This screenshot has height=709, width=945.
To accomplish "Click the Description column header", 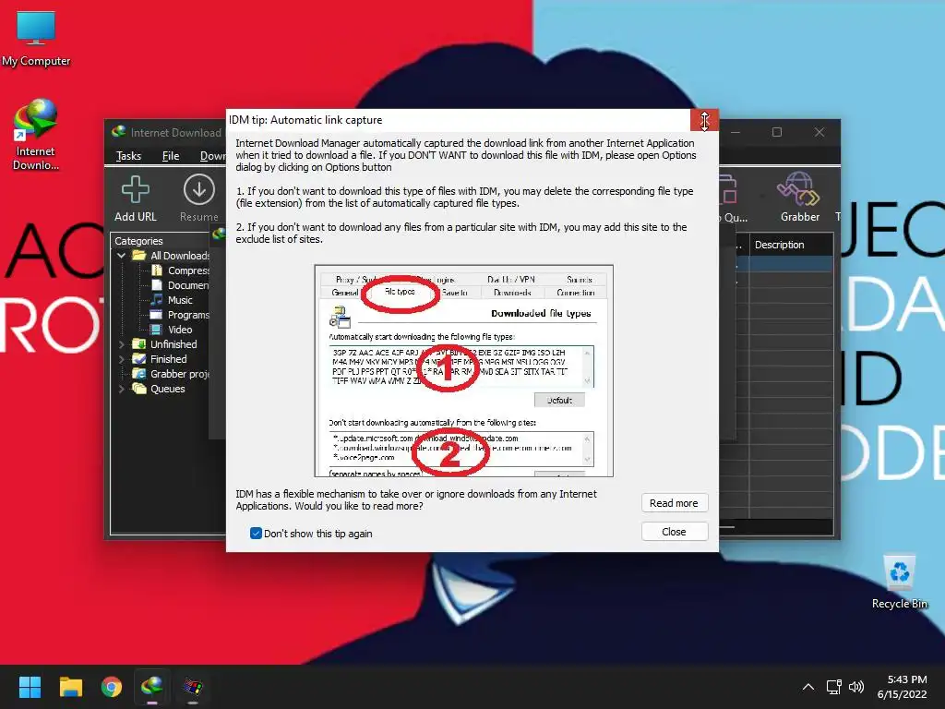I will click(x=779, y=245).
